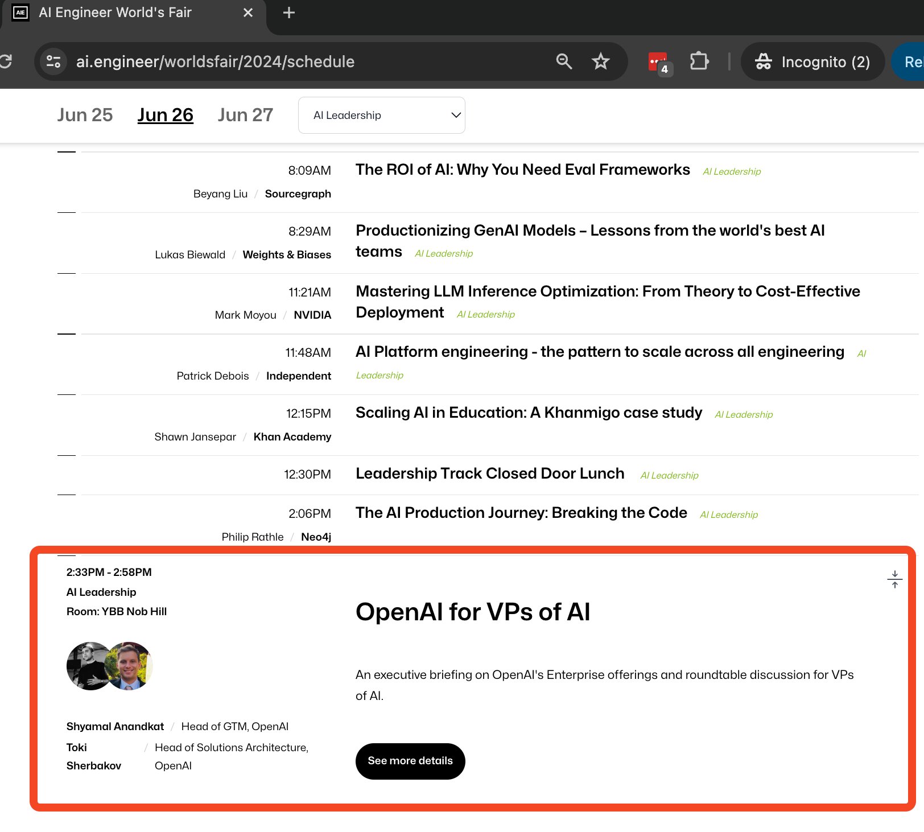
Task: Click speaker name Shawn Jansepar
Action: [x=195, y=436]
